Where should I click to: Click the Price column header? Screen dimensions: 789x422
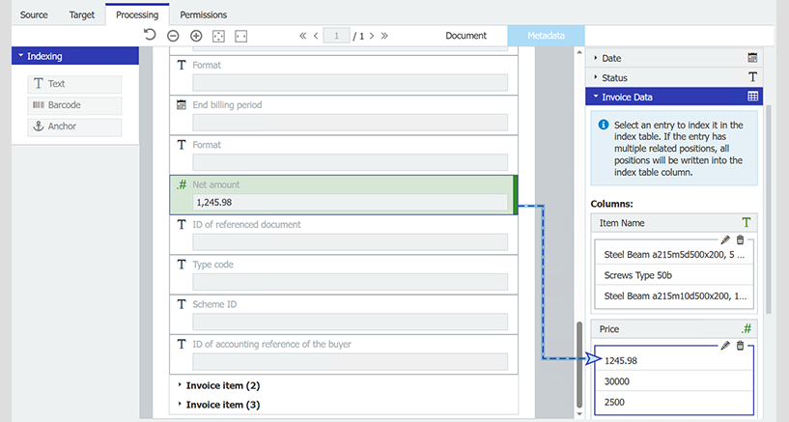[674, 329]
